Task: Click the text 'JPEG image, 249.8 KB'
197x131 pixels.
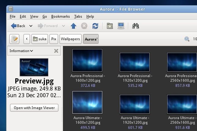Action: click(x=34, y=89)
